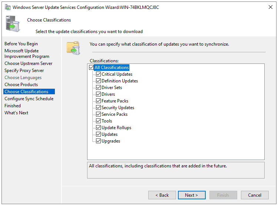Open the Specify Proxy Server step
Viewport: 278px width, 206px height.
click(24, 71)
